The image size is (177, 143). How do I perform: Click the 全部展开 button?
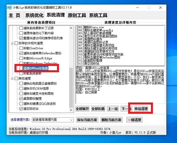coord(83,109)
